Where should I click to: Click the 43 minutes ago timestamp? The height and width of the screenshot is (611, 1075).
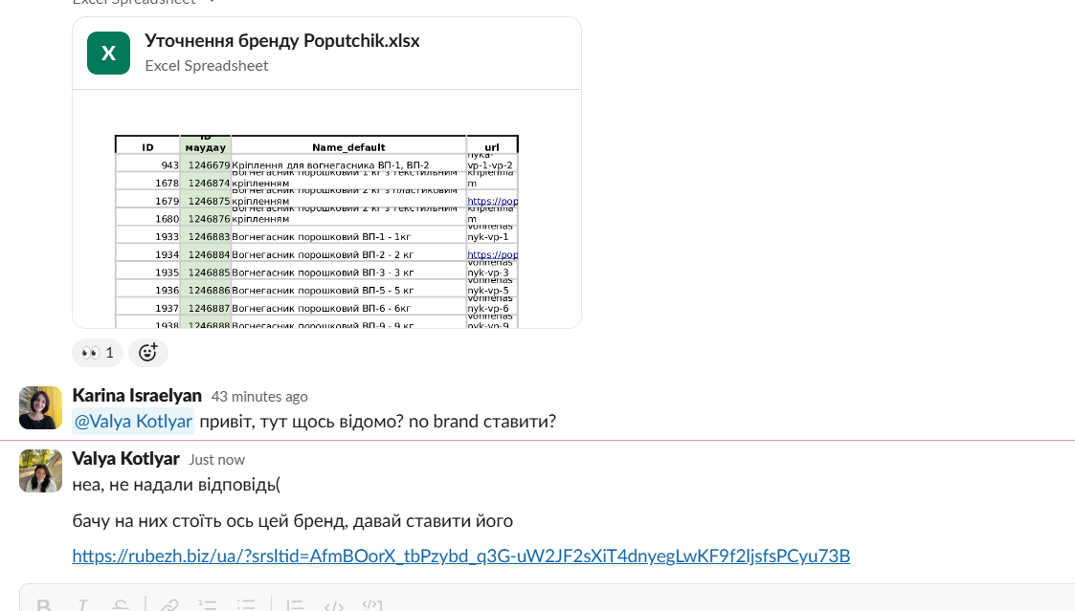(259, 397)
